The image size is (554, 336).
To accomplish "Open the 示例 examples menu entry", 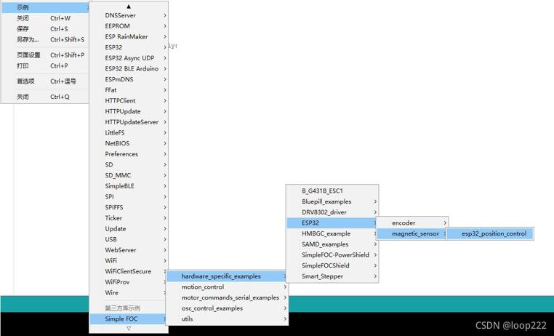I will pos(46,7).
